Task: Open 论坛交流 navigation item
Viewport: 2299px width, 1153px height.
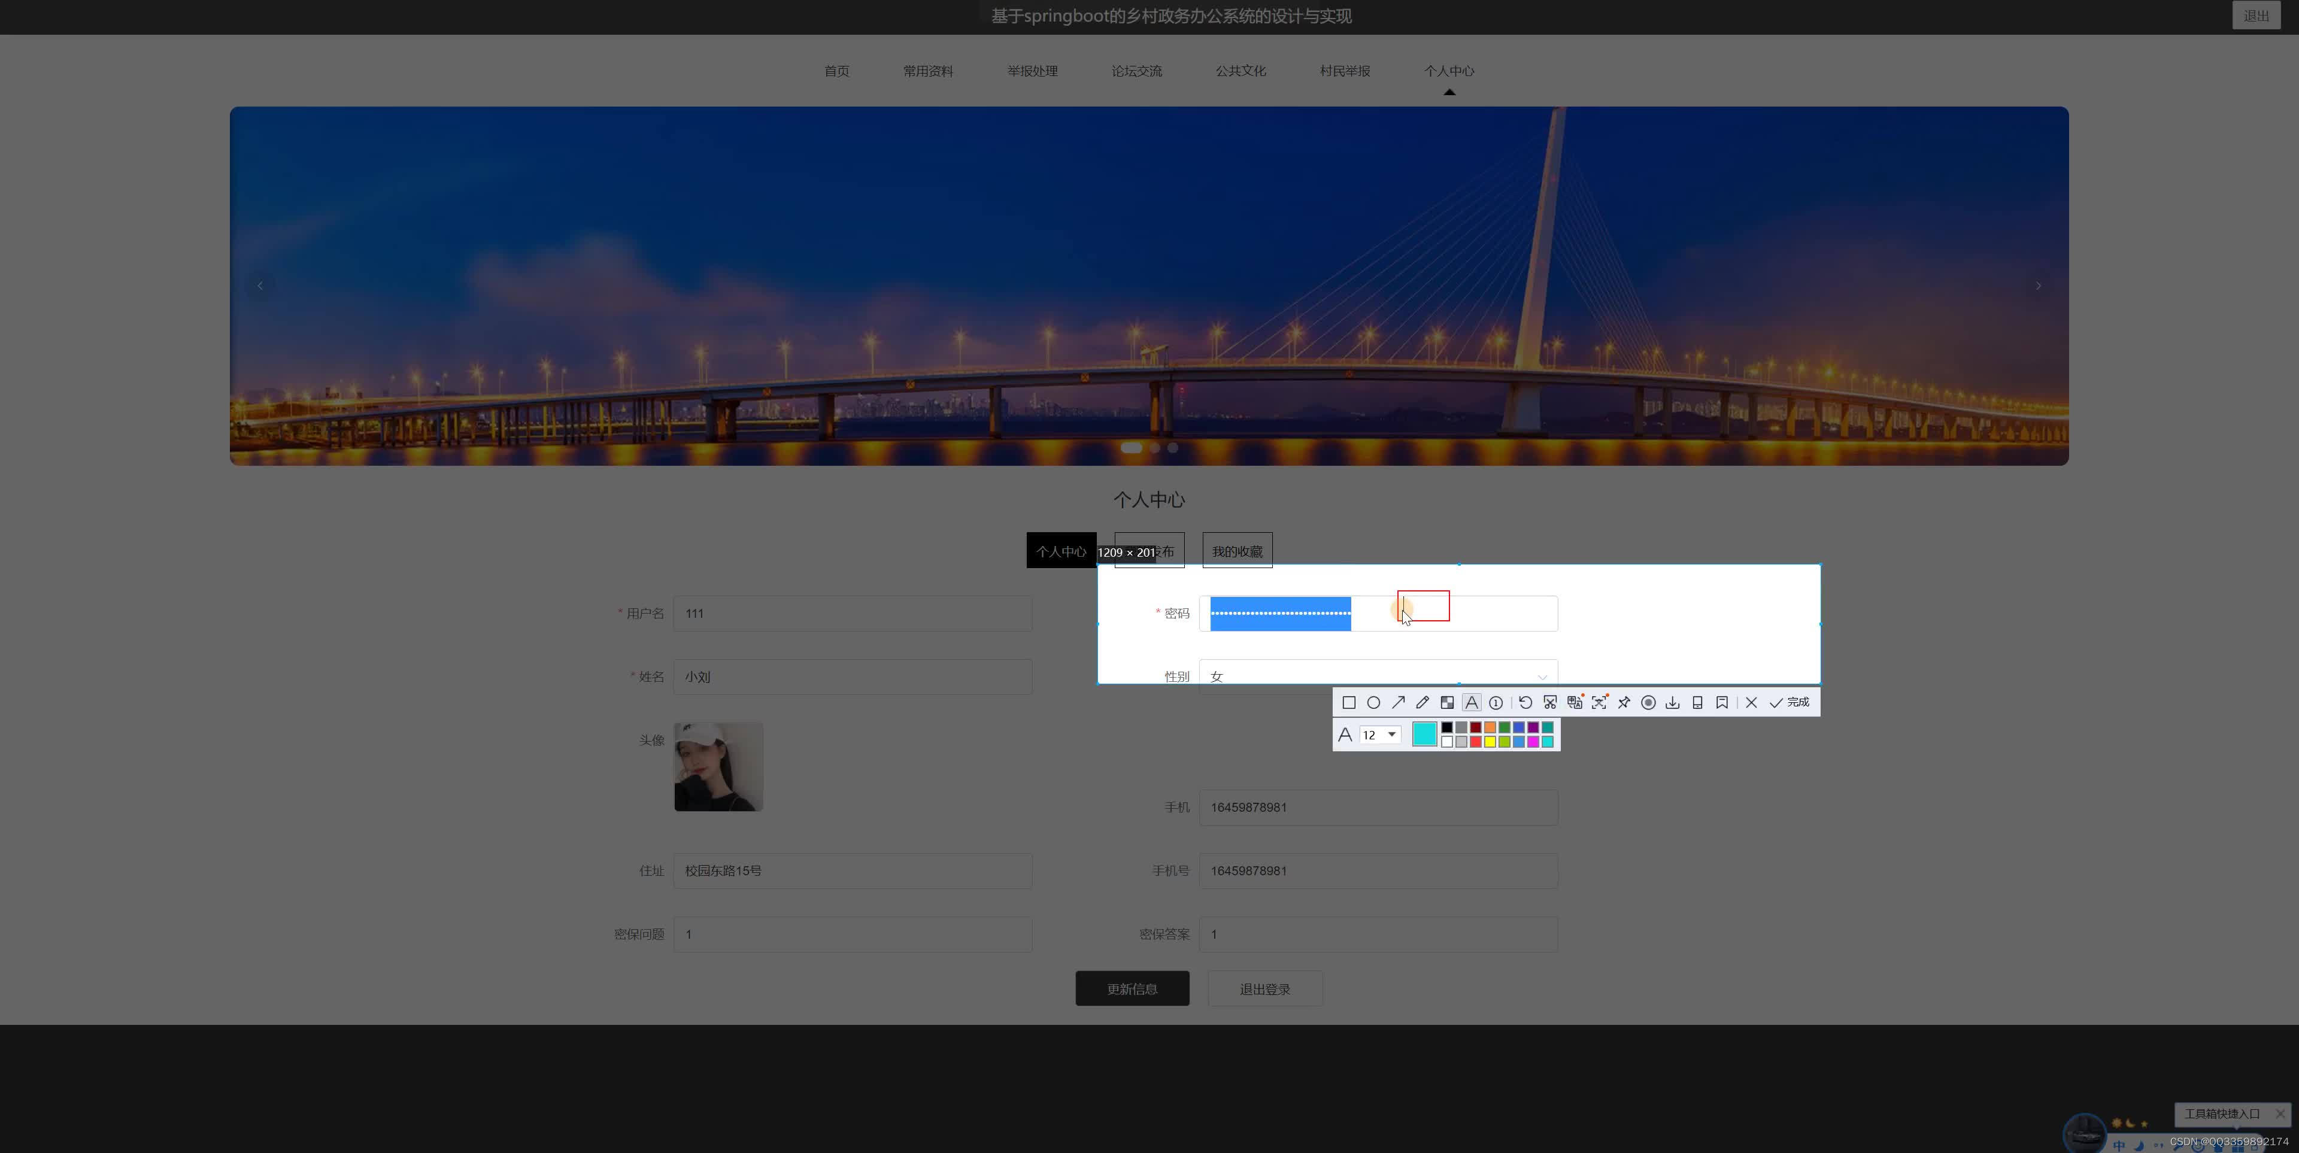Action: coord(1136,71)
